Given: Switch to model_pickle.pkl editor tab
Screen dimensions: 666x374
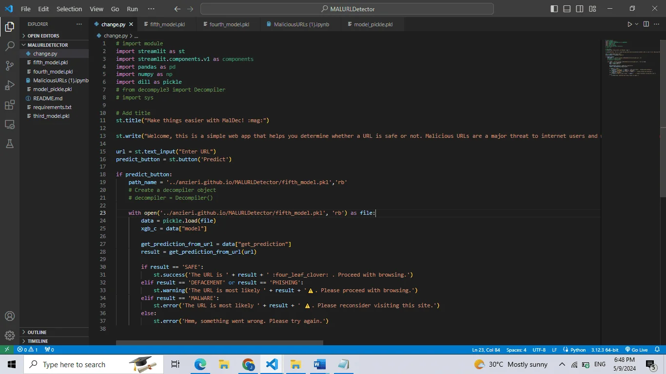Looking at the screenshot, I should tap(373, 24).
